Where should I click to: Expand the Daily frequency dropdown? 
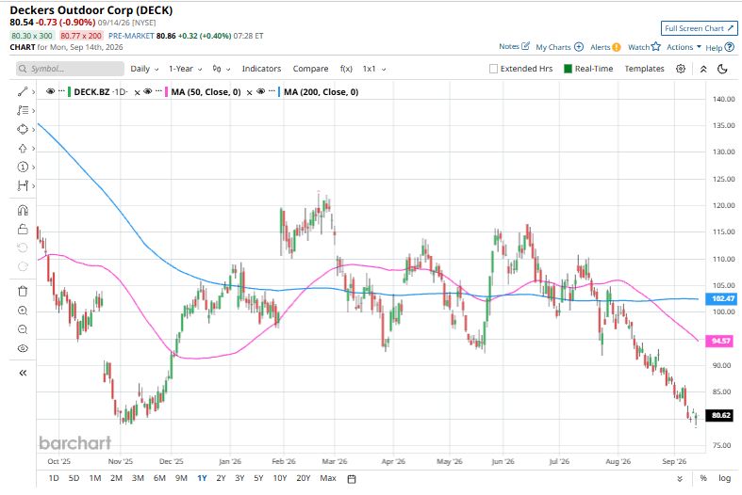[144, 69]
